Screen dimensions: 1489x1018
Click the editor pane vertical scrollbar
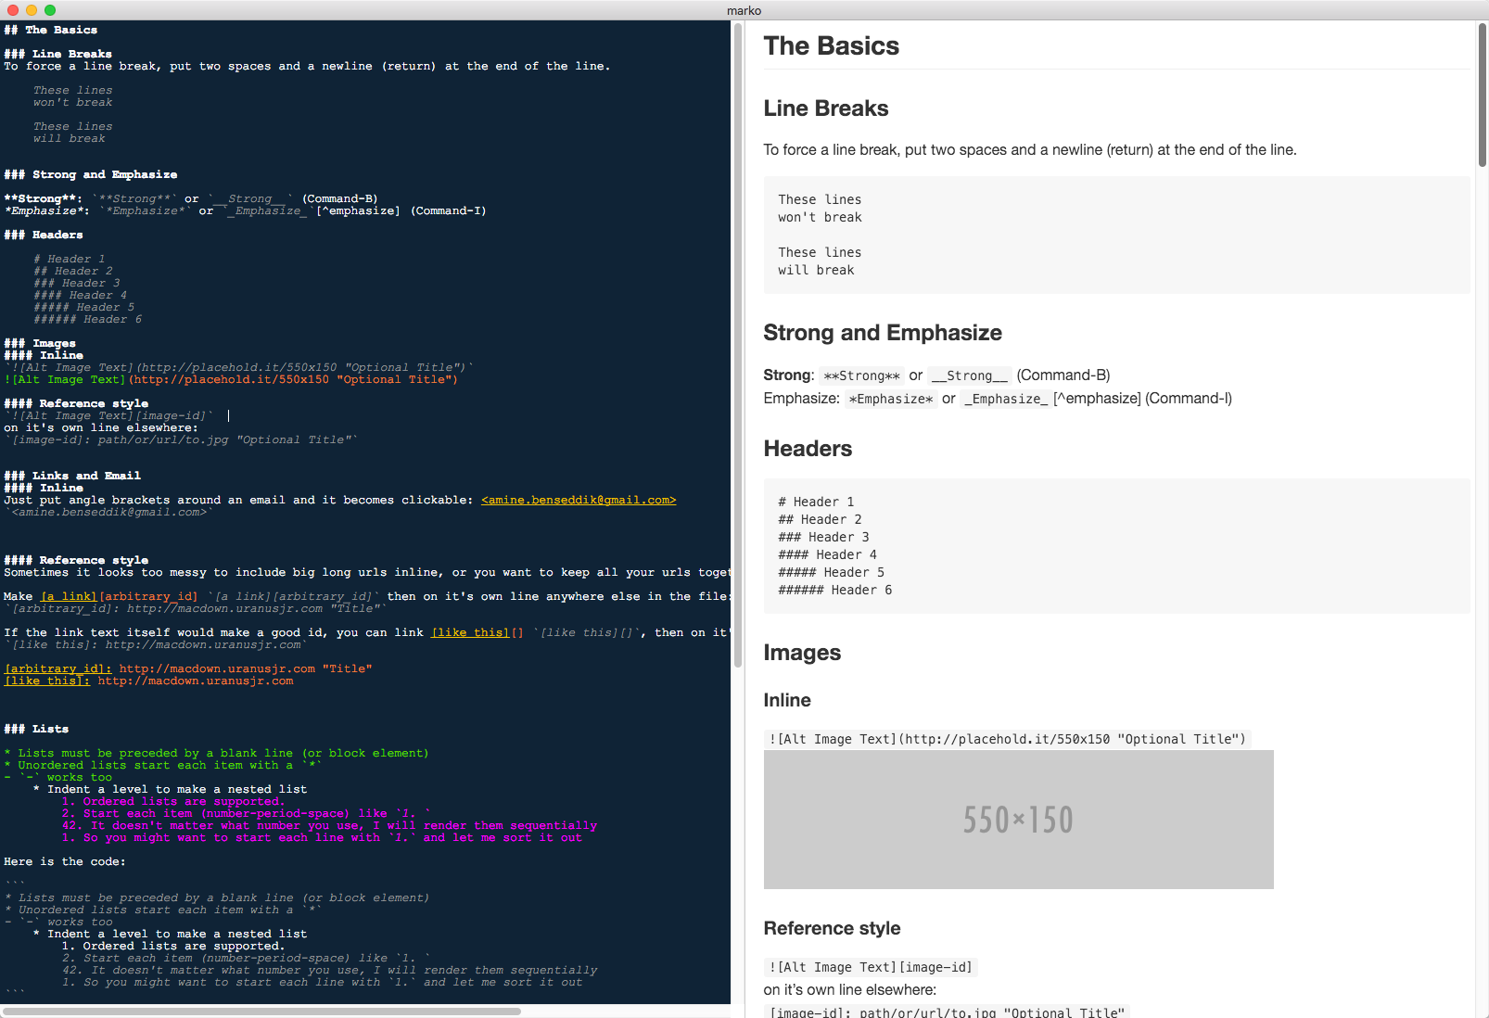[x=738, y=344]
